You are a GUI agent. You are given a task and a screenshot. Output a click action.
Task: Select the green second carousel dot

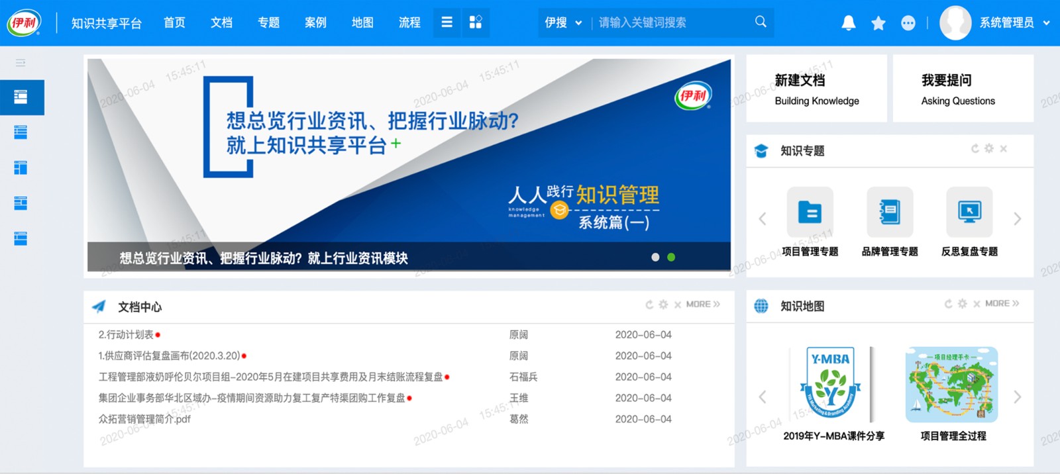(671, 258)
